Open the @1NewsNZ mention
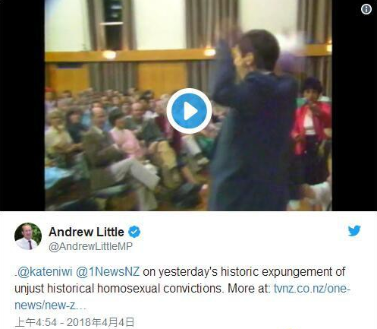The height and width of the screenshot is (329, 377). [x=108, y=272]
